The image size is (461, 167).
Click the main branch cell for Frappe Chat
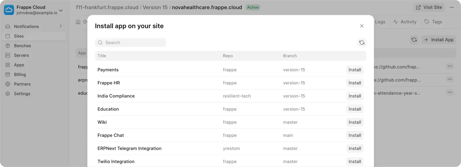pos(288,135)
